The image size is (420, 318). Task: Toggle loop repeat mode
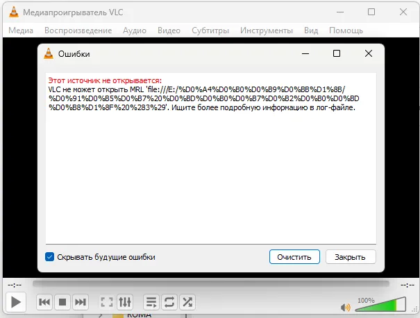point(169,302)
